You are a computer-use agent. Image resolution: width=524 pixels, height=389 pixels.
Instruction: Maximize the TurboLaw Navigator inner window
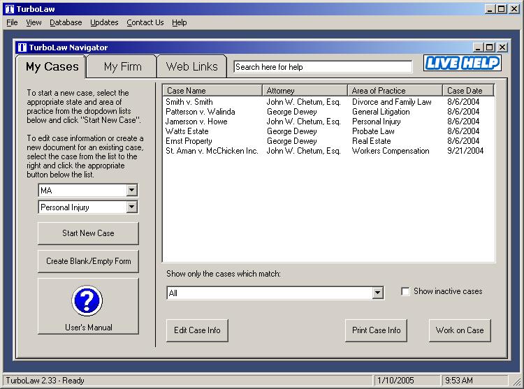pos(490,47)
